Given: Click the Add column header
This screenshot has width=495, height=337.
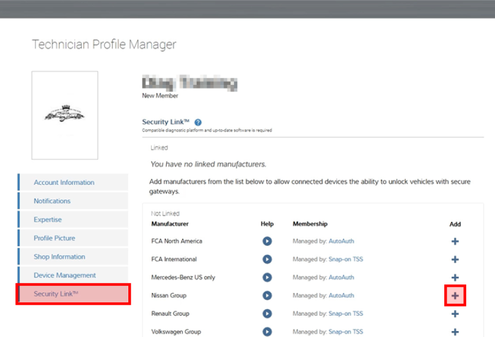Looking at the screenshot, I should pos(455,224).
